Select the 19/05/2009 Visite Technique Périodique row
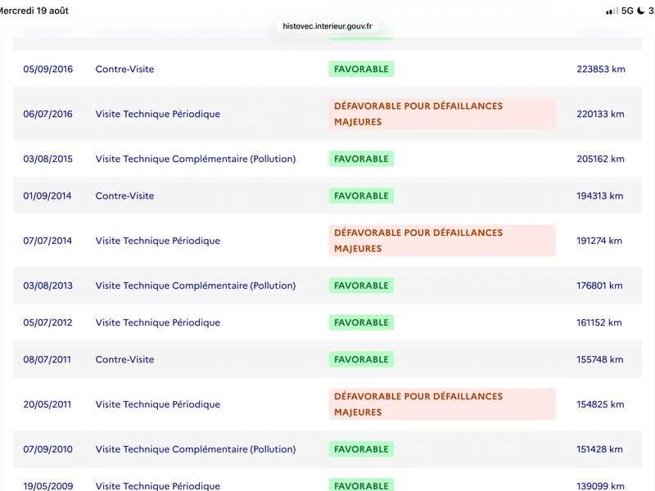655x491 pixels. (327, 480)
